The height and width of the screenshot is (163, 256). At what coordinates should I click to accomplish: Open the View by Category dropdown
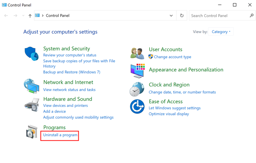click(x=221, y=32)
